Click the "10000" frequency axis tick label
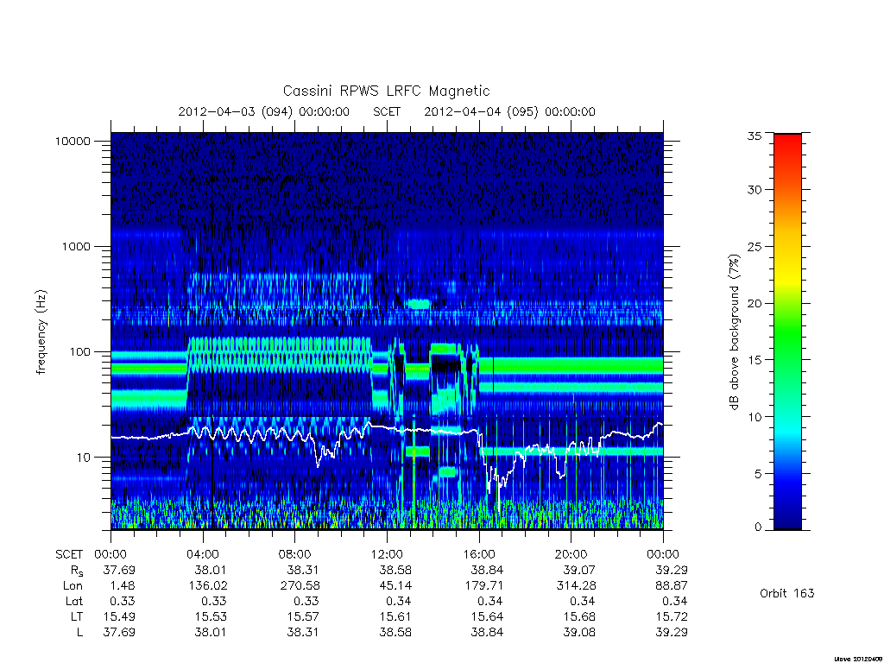 [73, 141]
